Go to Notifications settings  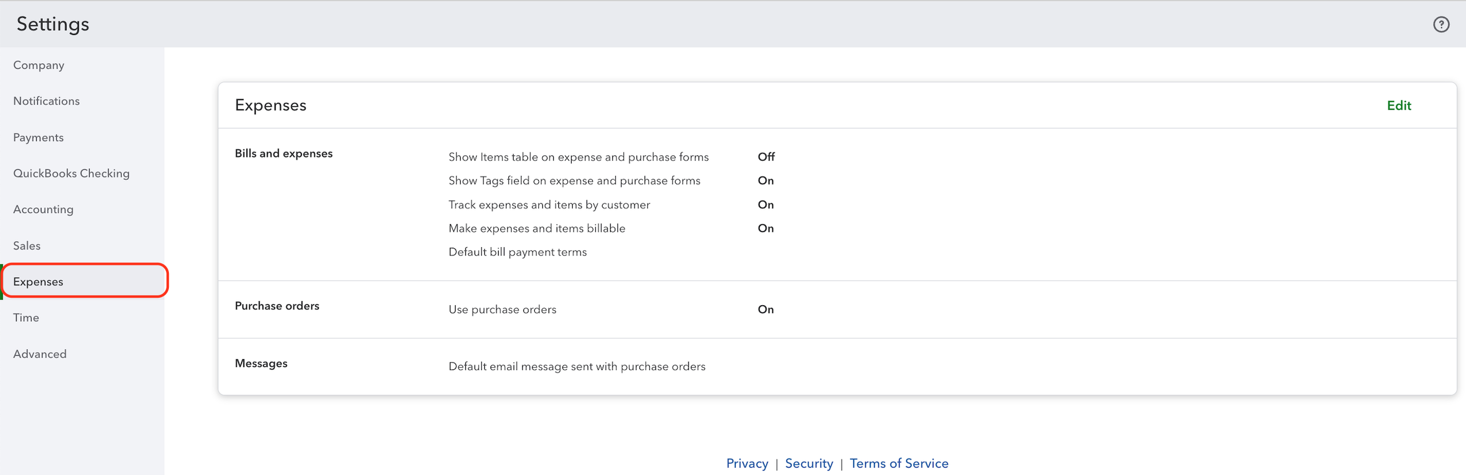pyautogui.click(x=46, y=101)
